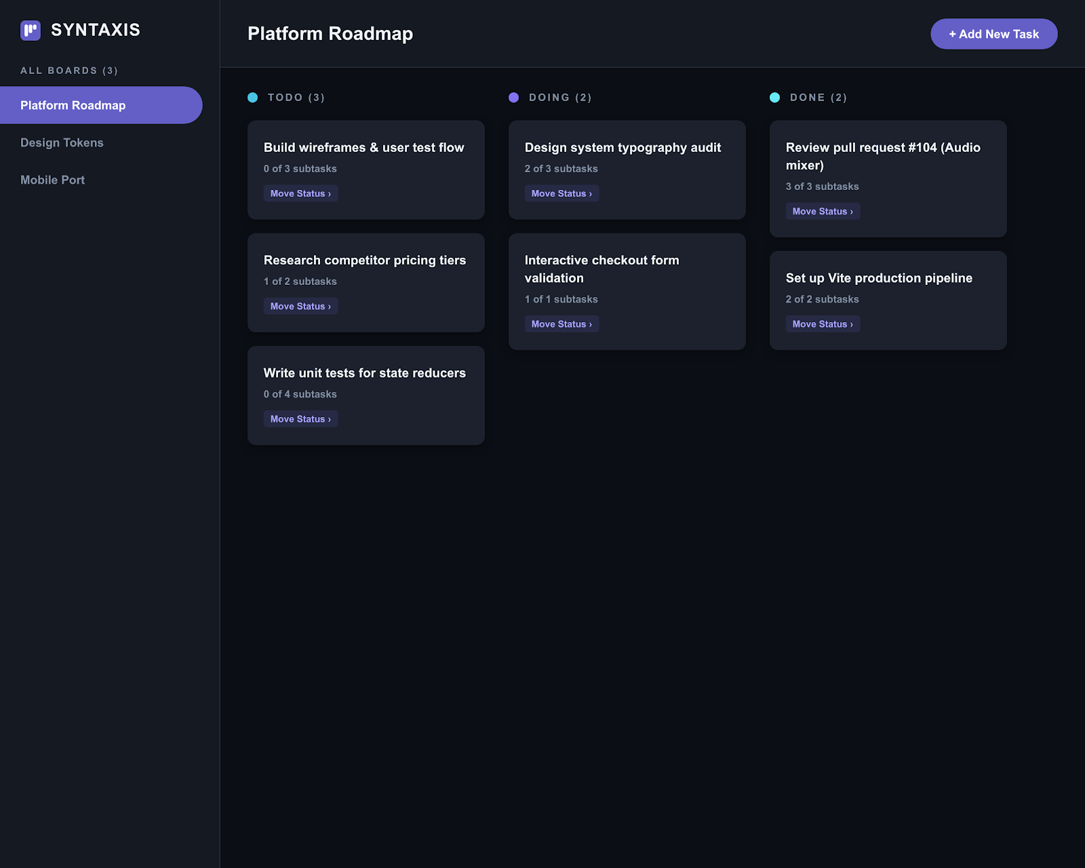Click the ALL BOARDS (3) heading
Viewport: 1085px width, 868px height.
pyautogui.click(x=69, y=71)
